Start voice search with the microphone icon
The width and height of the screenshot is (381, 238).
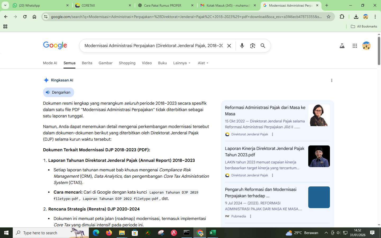242,46
